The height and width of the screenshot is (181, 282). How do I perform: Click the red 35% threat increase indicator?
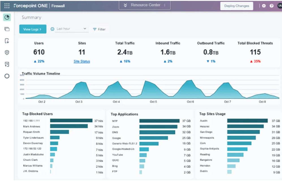click(255, 61)
